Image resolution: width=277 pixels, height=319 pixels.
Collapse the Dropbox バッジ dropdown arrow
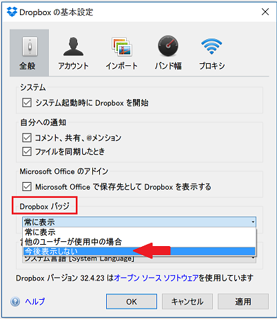point(253,222)
